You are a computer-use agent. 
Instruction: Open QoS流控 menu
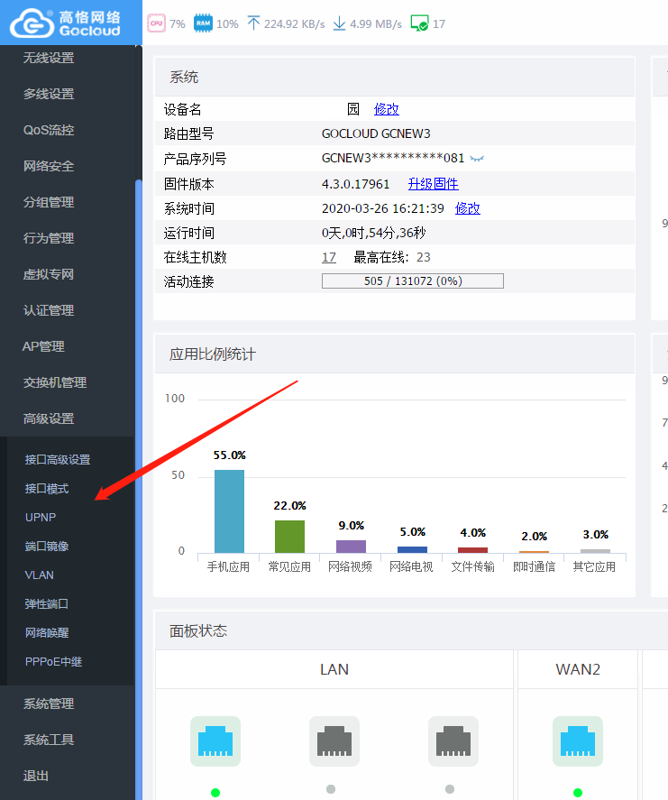(x=49, y=130)
